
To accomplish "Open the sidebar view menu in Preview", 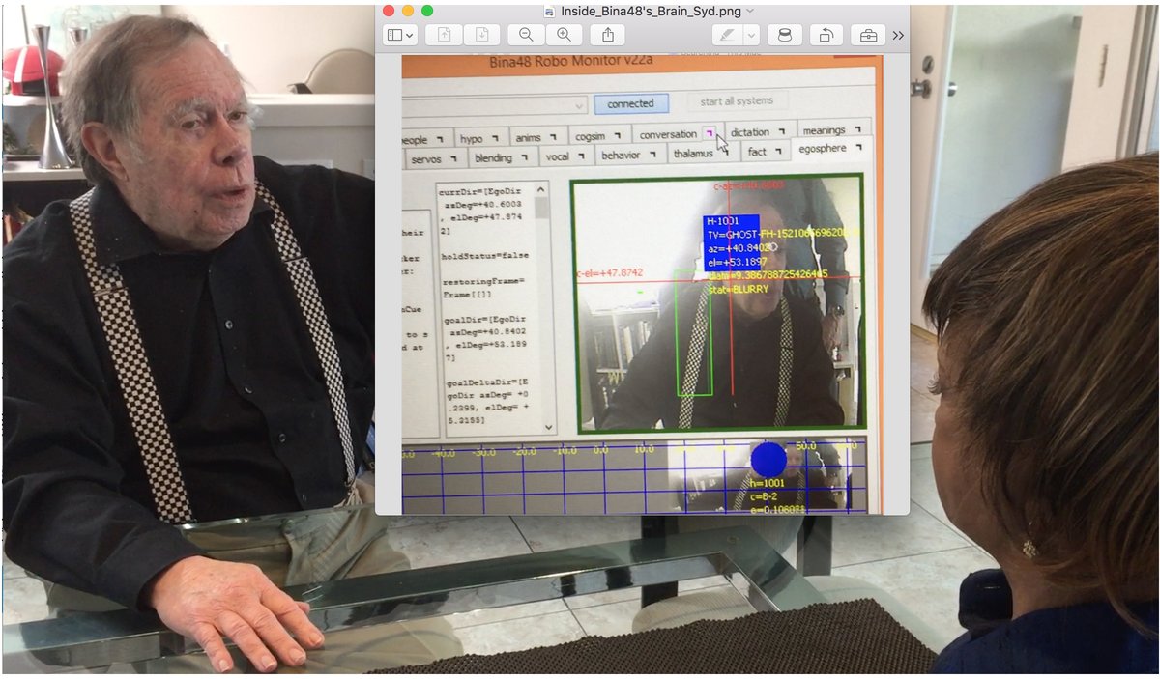I will [400, 35].
